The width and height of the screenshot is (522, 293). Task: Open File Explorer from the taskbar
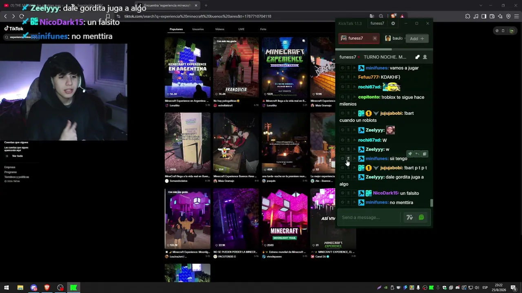[20, 288]
